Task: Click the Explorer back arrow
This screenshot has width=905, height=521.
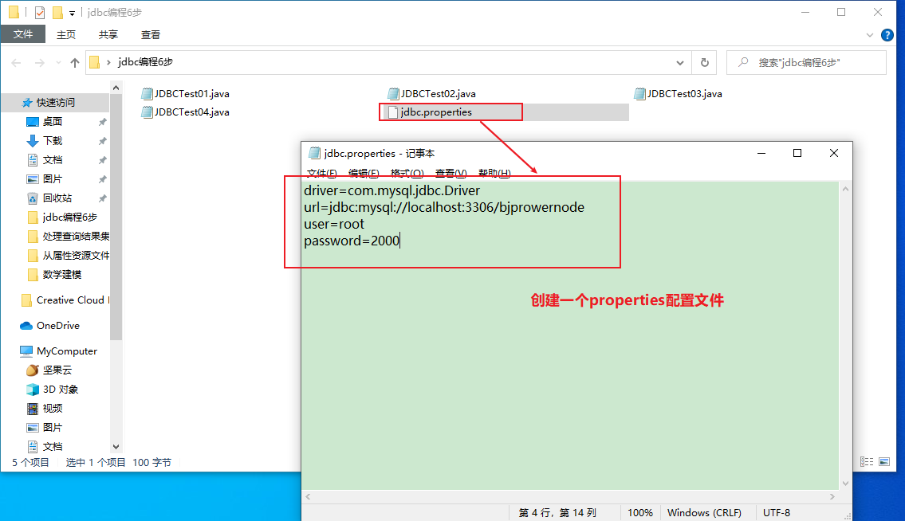Action: (16, 63)
